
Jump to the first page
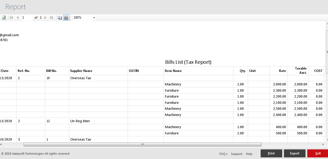[11, 17]
